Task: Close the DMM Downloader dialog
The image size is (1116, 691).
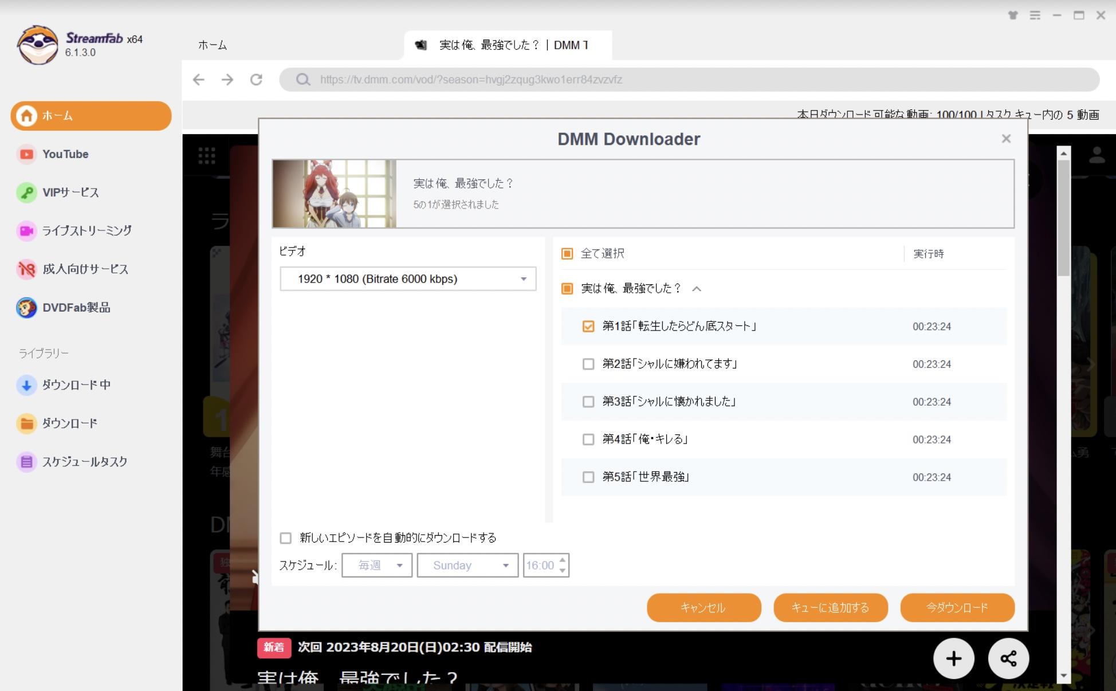Action: tap(1006, 139)
